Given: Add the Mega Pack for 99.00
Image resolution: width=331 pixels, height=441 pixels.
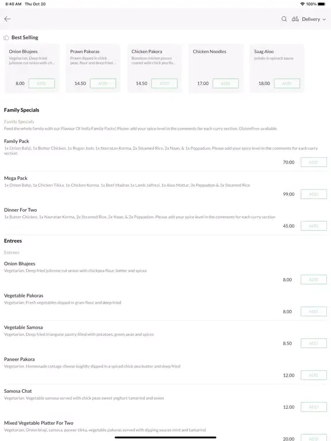Looking at the screenshot, I should click(x=314, y=194).
